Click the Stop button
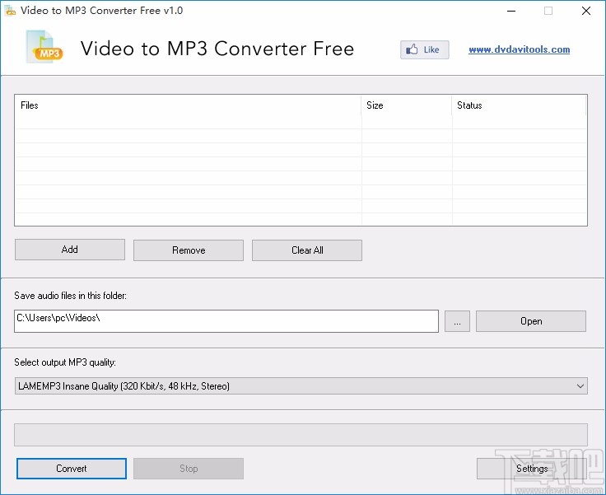The image size is (606, 495). [x=189, y=469]
